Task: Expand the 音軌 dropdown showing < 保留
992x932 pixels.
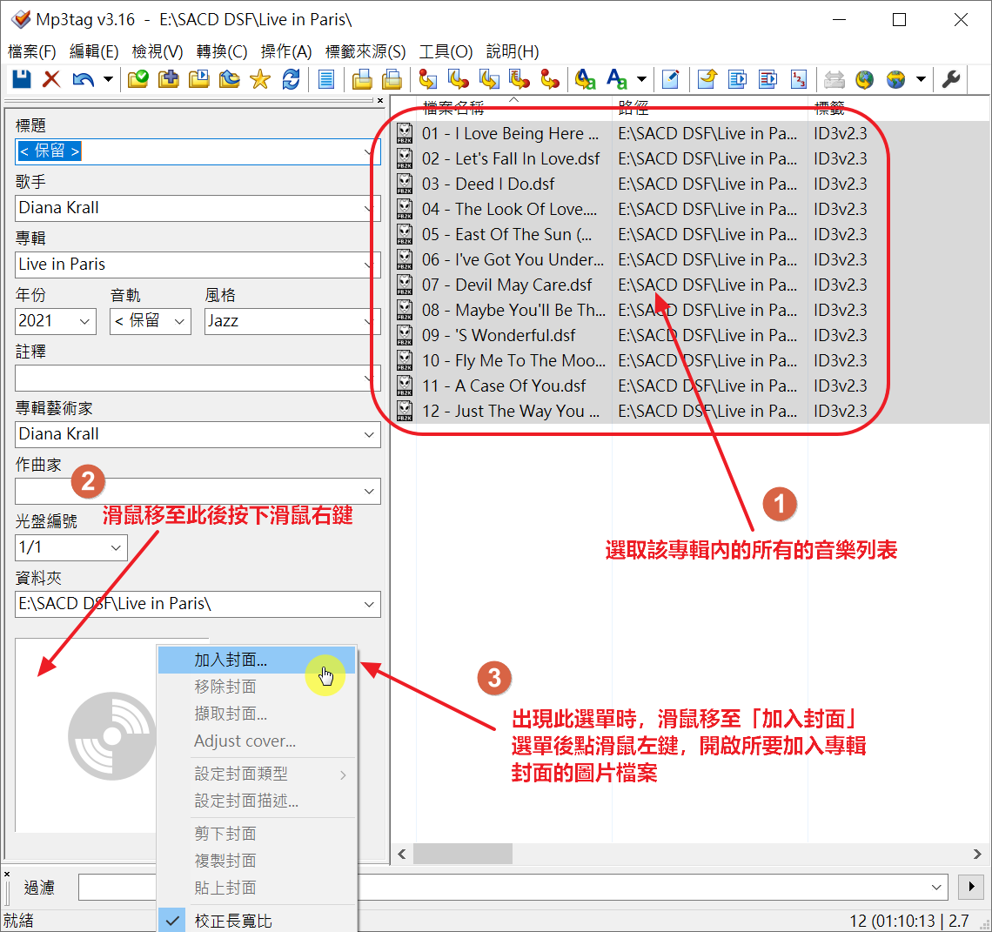Action: point(179,321)
